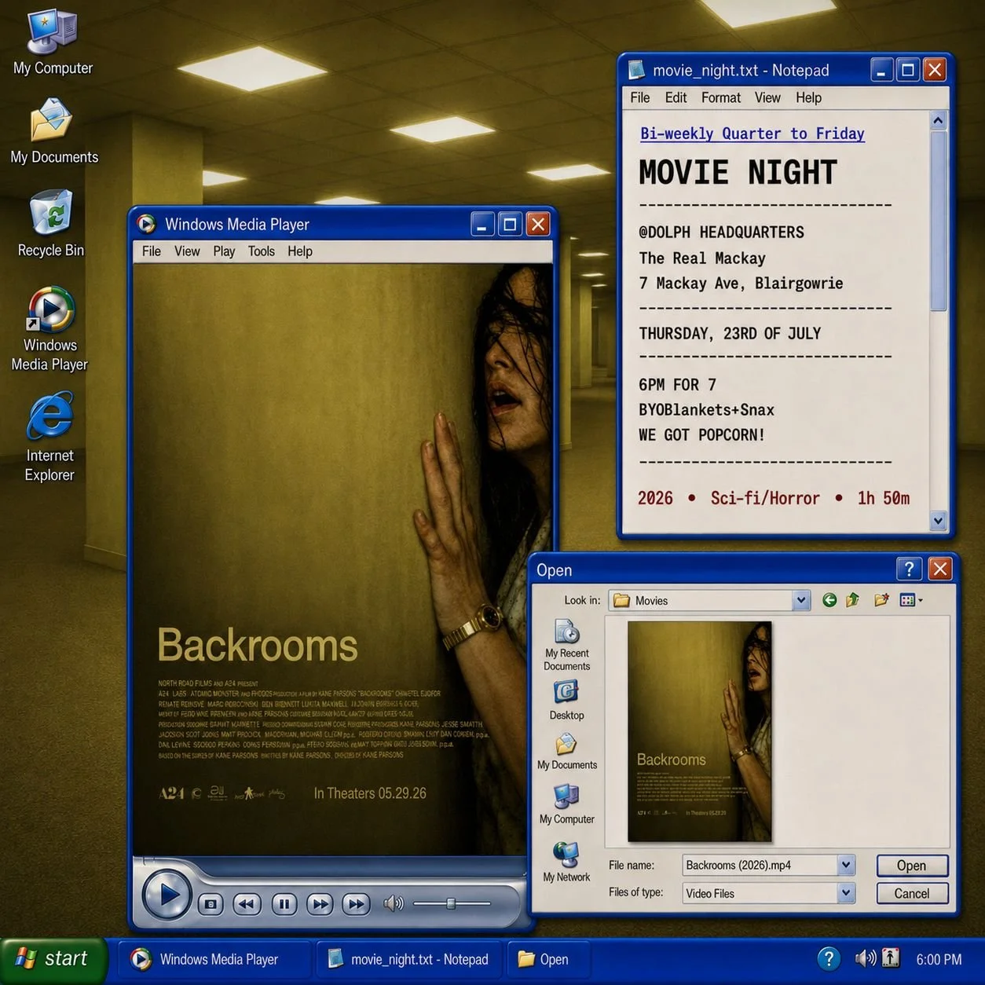The width and height of the screenshot is (985, 985).
Task: Click the 6:00 PM taskbar clock
Action: click(939, 960)
